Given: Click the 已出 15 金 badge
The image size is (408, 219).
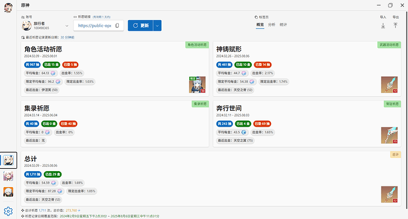Looking at the screenshot, I should pyautogui.click(x=51, y=65).
